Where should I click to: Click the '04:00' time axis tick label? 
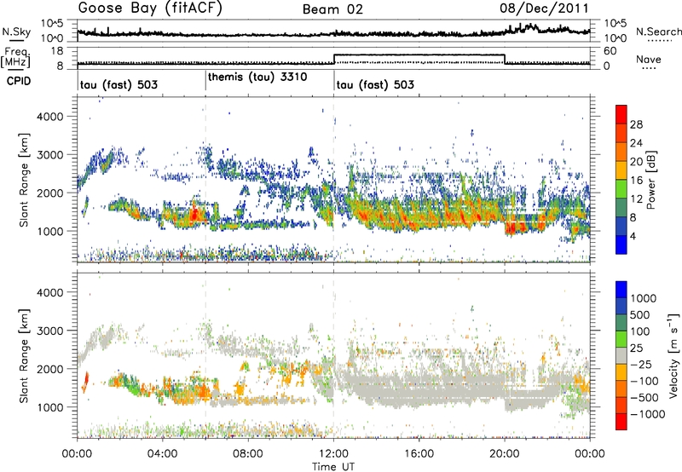(x=162, y=454)
